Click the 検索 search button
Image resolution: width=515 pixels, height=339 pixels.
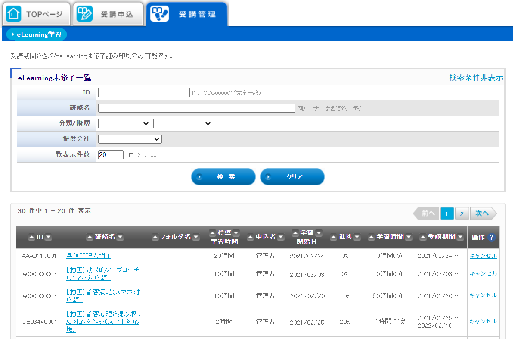click(x=223, y=177)
